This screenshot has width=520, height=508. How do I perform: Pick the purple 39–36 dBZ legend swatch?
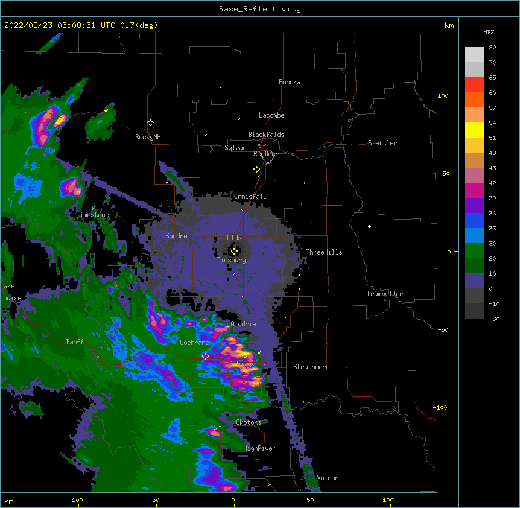pos(474,206)
